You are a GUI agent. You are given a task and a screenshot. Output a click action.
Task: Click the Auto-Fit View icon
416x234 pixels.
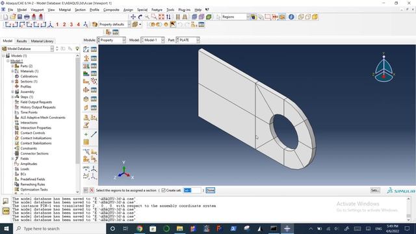pyautogui.click(x=161, y=17)
